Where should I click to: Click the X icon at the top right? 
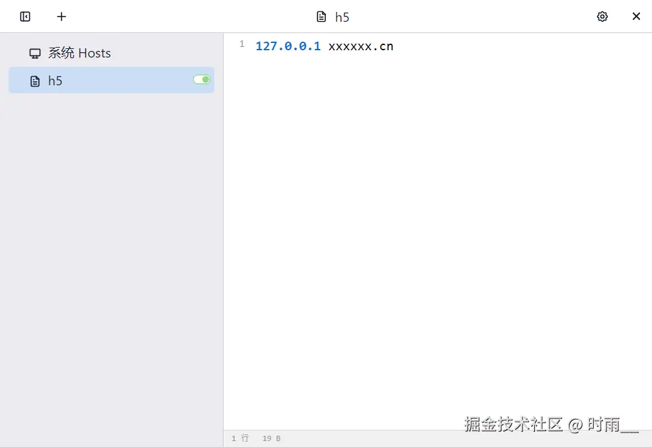pyautogui.click(x=636, y=17)
